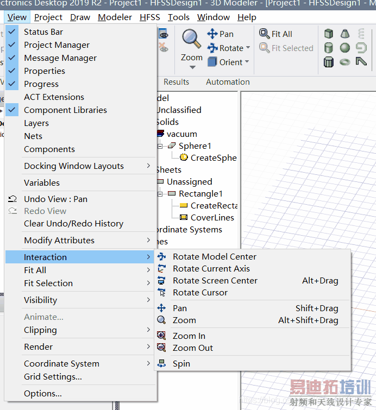Viewport: 376px width, 410px height.
Task: Click the Rotate Current Axis icon
Action: tap(161, 269)
